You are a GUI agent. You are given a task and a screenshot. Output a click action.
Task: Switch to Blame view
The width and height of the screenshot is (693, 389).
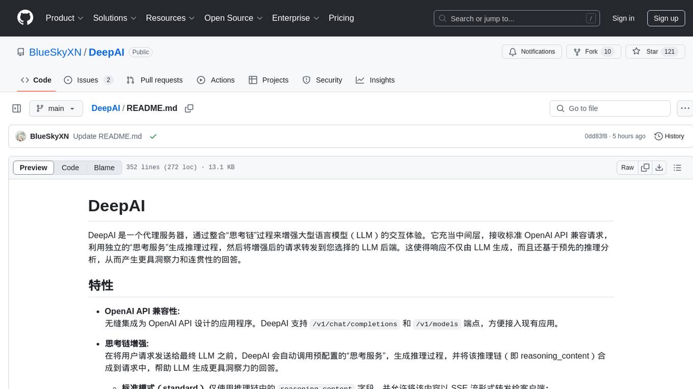point(104,168)
